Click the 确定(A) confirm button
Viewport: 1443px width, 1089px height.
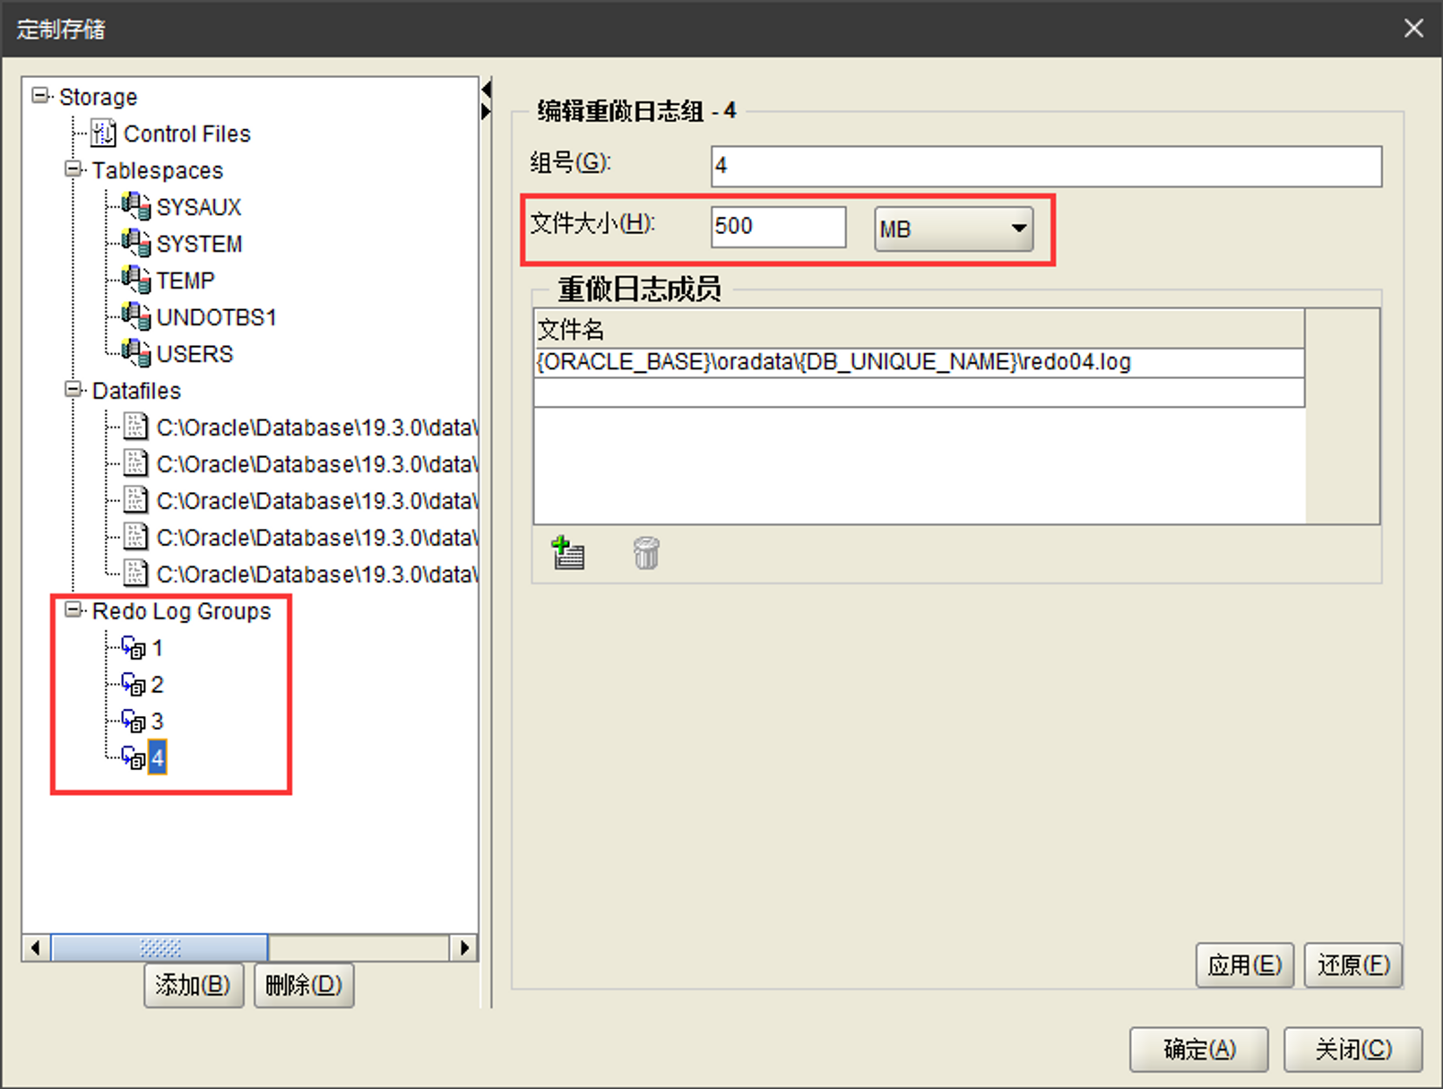coord(1198,1049)
